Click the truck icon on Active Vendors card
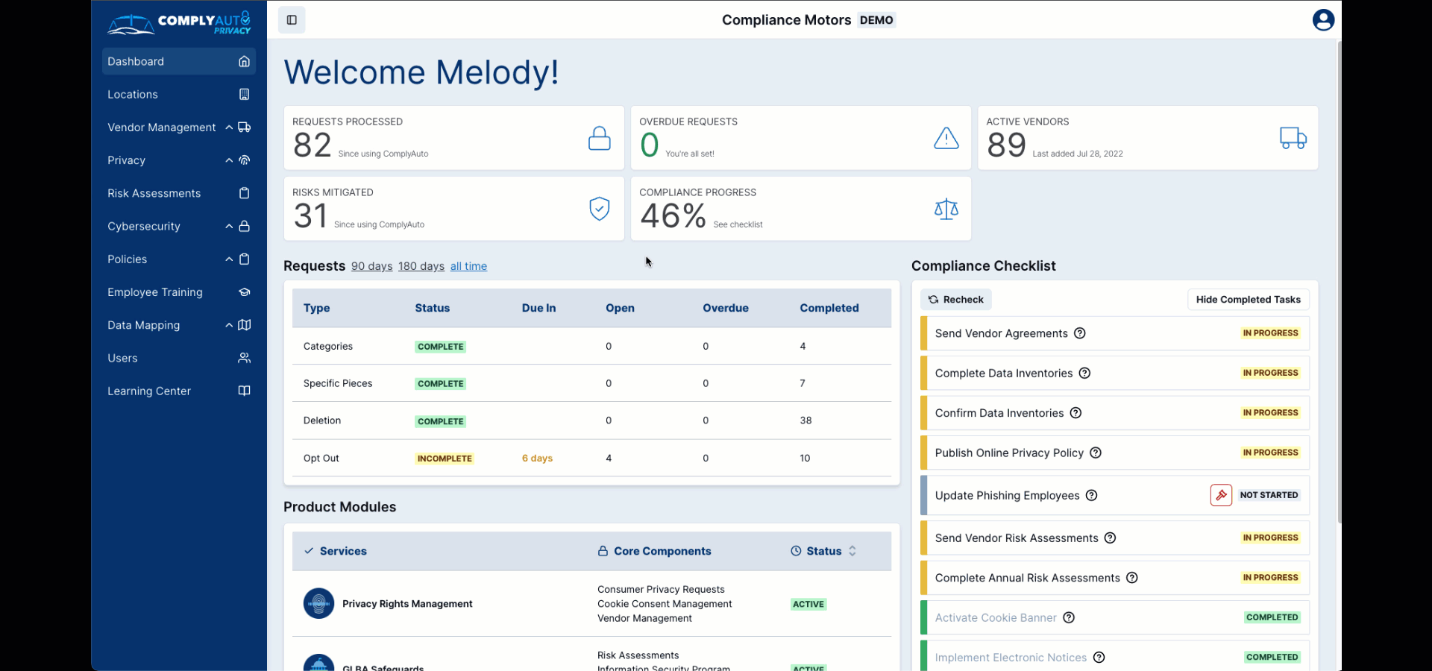 pos(1293,138)
